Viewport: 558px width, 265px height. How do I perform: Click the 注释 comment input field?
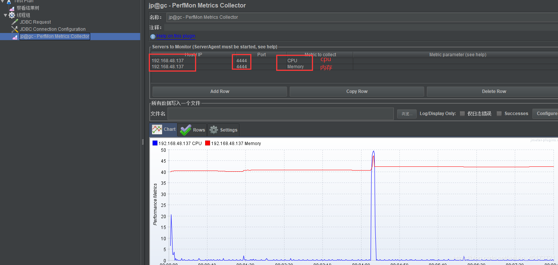(x=361, y=27)
